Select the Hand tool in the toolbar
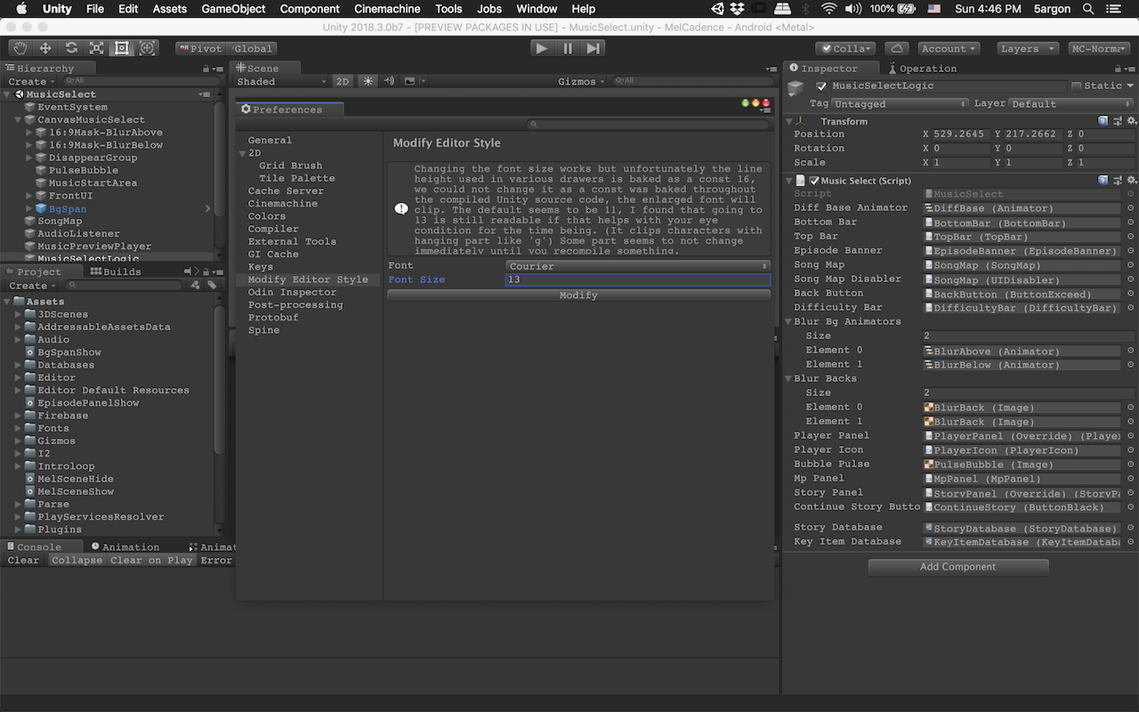The width and height of the screenshot is (1139, 712). click(x=20, y=48)
